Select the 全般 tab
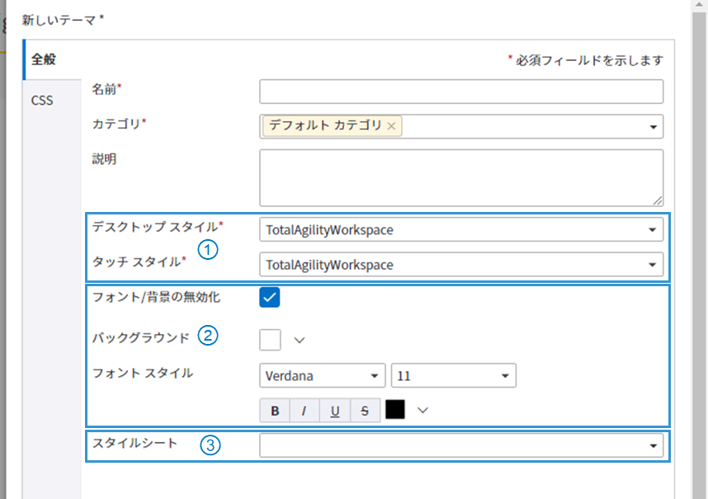 tap(44, 59)
